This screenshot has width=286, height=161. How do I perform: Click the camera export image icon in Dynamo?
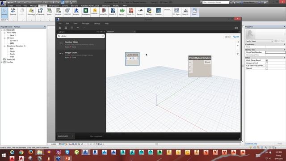(x=236, y=28)
